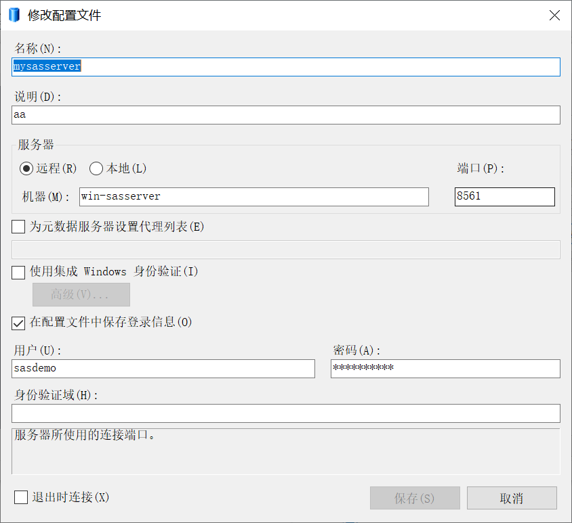Image resolution: width=572 pixels, height=523 pixels.
Task: Click the blue server icon in title bar
Action: (14, 15)
